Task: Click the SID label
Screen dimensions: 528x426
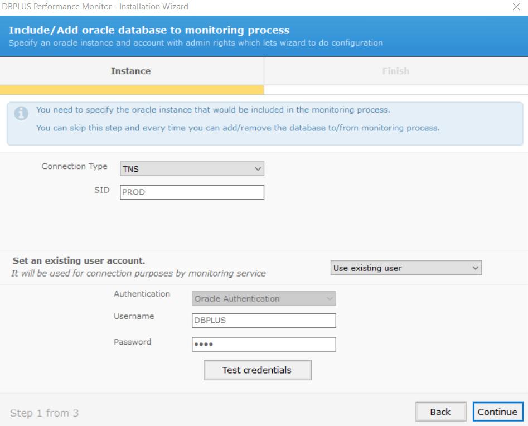Action: point(101,190)
